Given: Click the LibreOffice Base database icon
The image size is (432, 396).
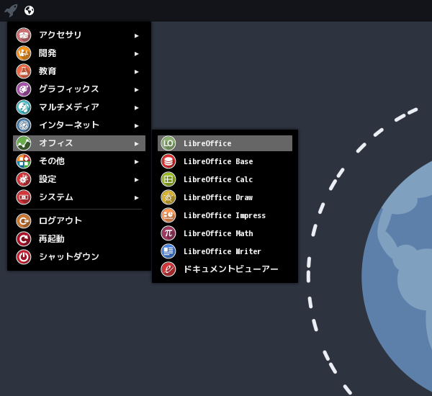Looking at the screenshot, I should (168, 161).
